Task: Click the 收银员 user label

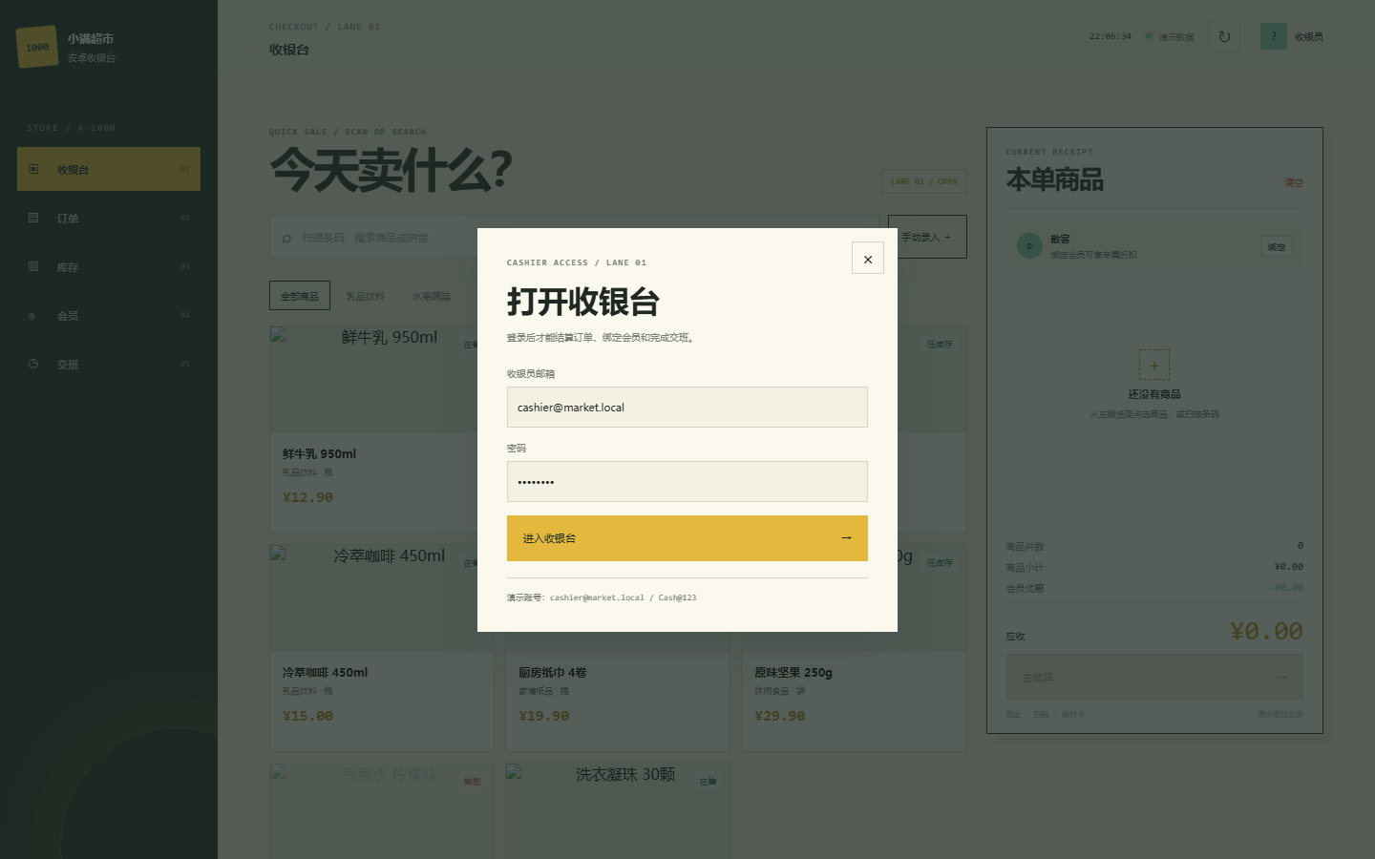Action: [1309, 37]
